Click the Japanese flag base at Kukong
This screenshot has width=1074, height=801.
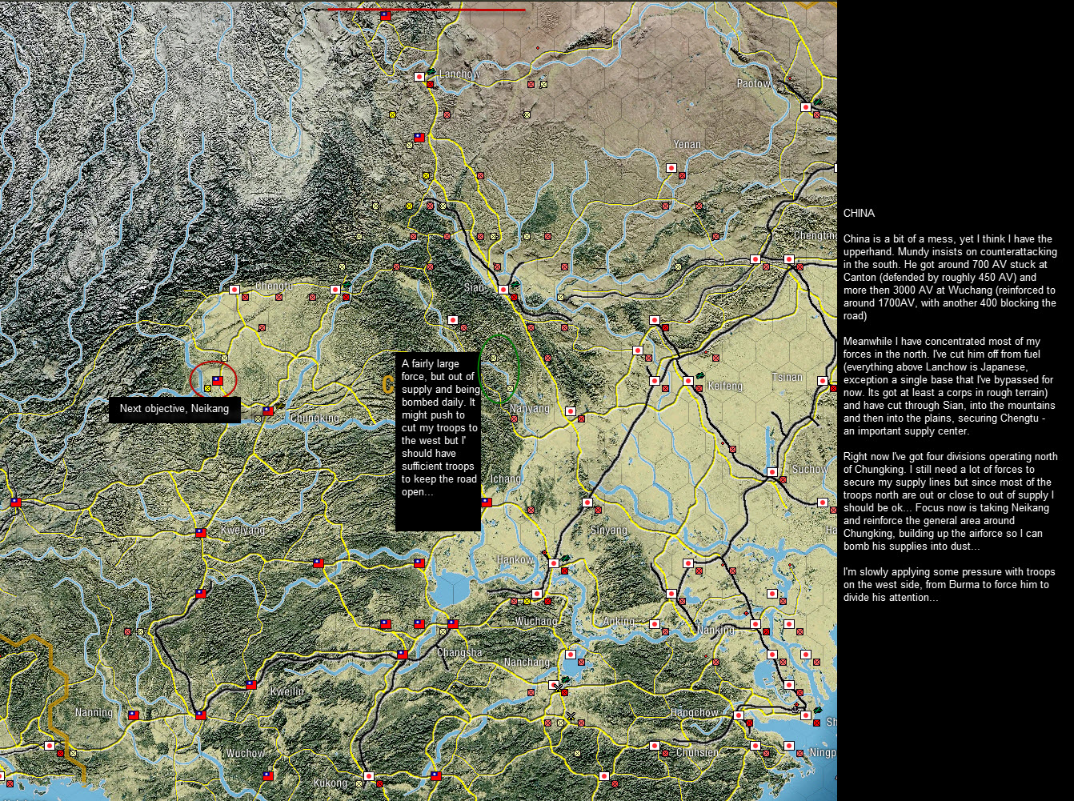point(369,776)
